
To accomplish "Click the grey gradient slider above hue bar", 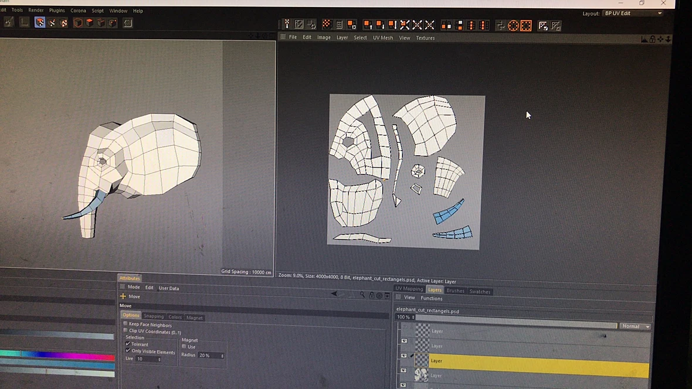I will (57, 336).
